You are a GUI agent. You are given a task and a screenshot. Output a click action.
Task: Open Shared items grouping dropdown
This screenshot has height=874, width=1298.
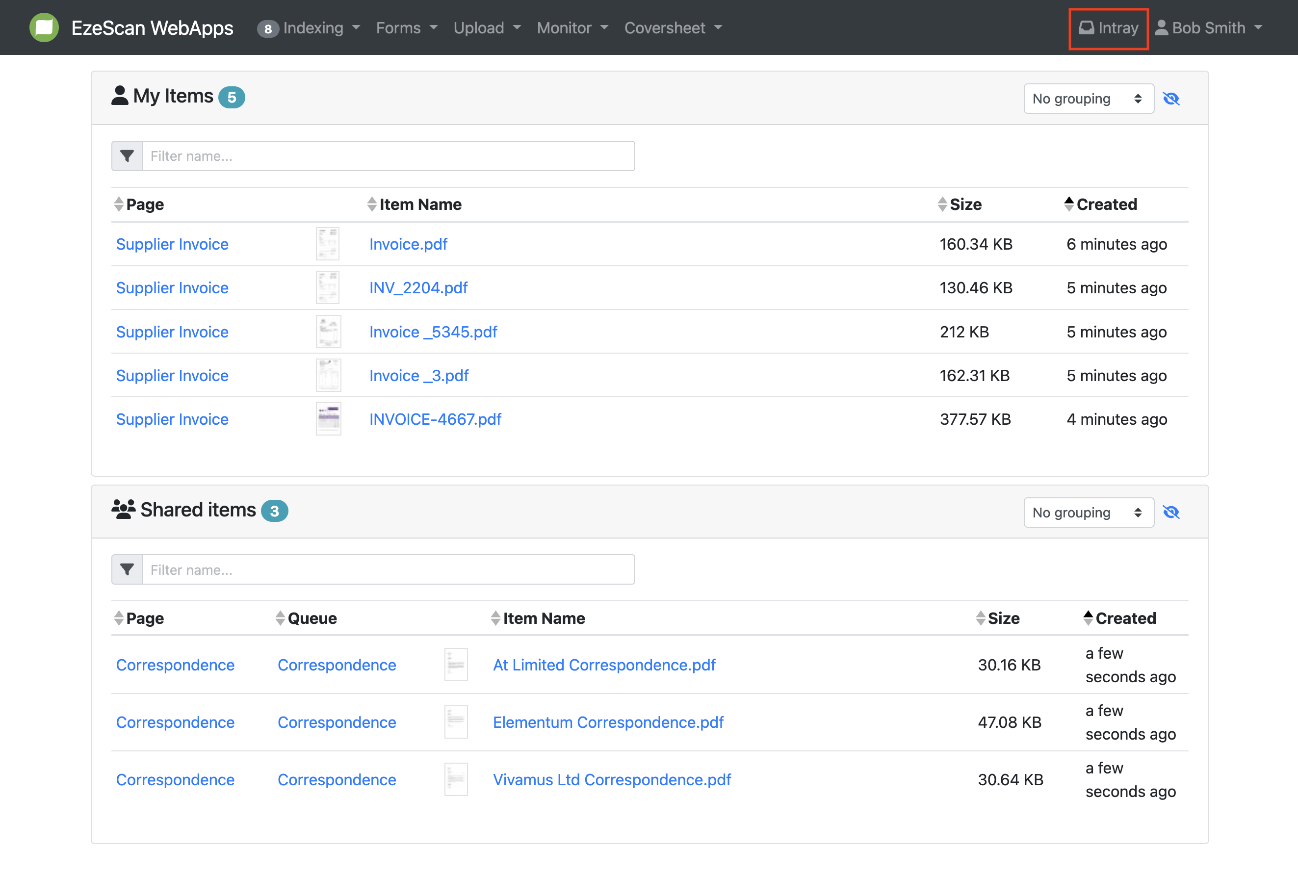pyautogui.click(x=1088, y=512)
